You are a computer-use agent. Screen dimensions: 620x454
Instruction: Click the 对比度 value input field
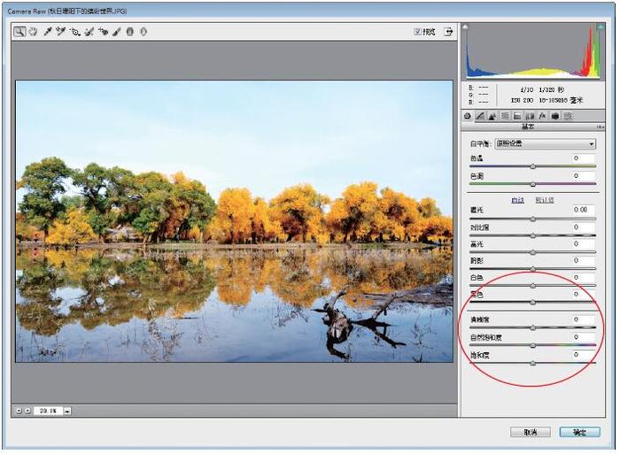(582, 227)
